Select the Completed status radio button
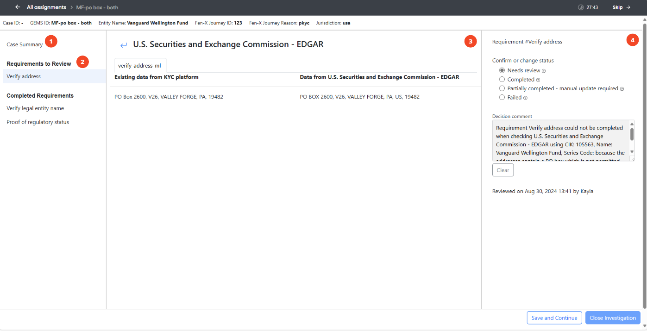This screenshot has height=331, width=647. tap(502, 80)
